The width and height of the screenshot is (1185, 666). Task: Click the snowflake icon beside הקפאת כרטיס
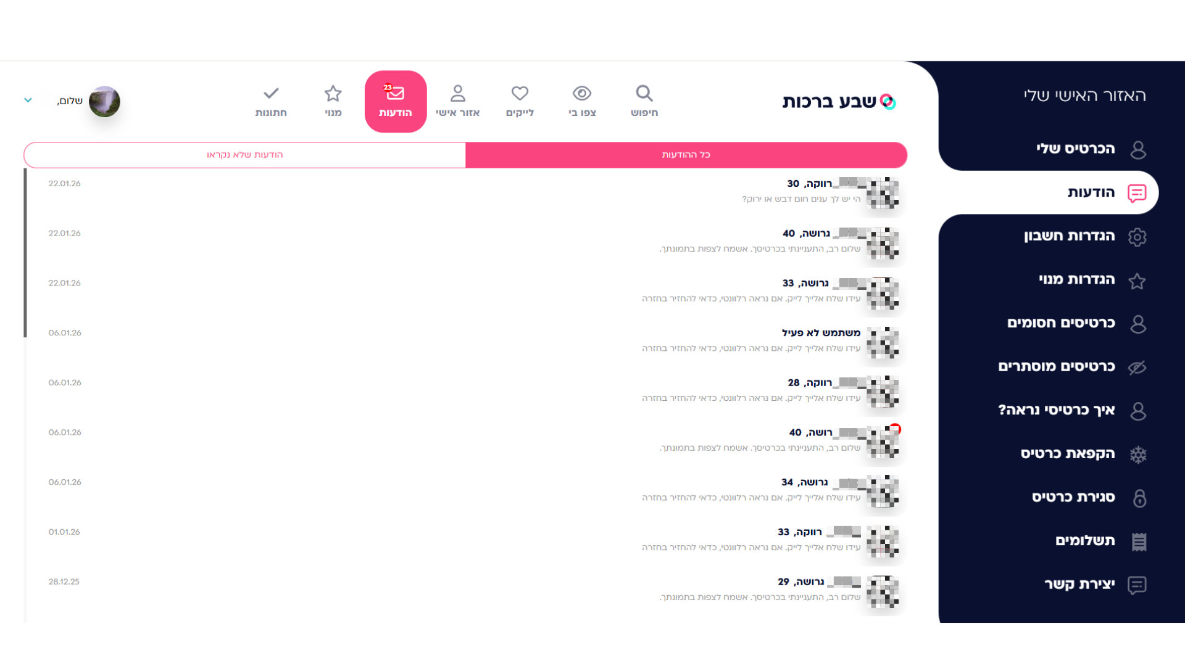1137,455
